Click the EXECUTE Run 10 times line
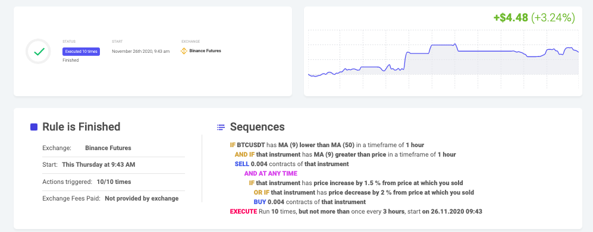This screenshot has height=232, width=593. click(x=356, y=211)
